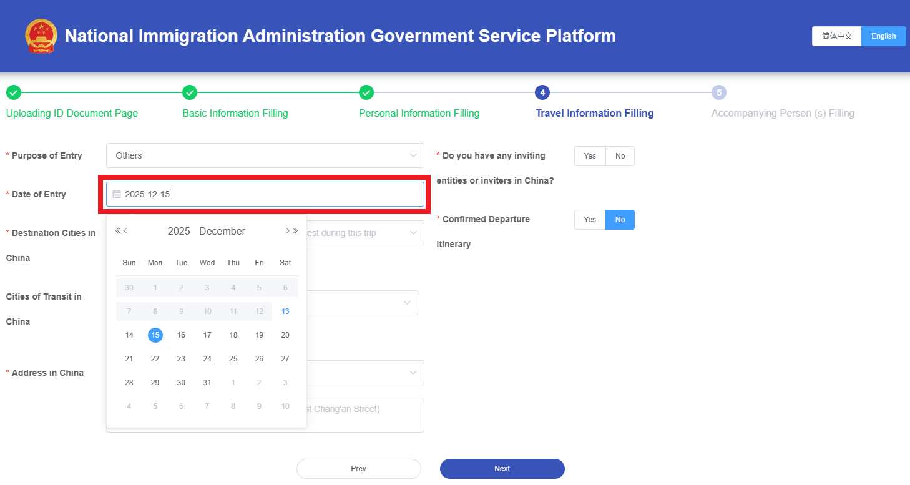Select today's date 13 in calendar
Screen dimensions: 910x485
pyautogui.click(x=285, y=311)
